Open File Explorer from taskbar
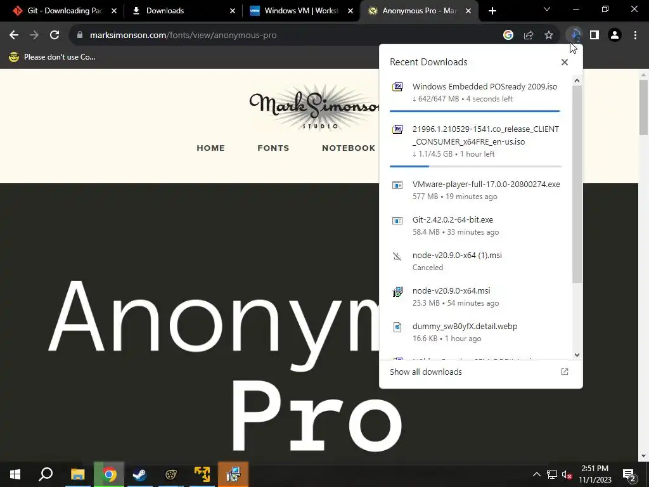The image size is (649, 487). pyautogui.click(x=77, y=474)
